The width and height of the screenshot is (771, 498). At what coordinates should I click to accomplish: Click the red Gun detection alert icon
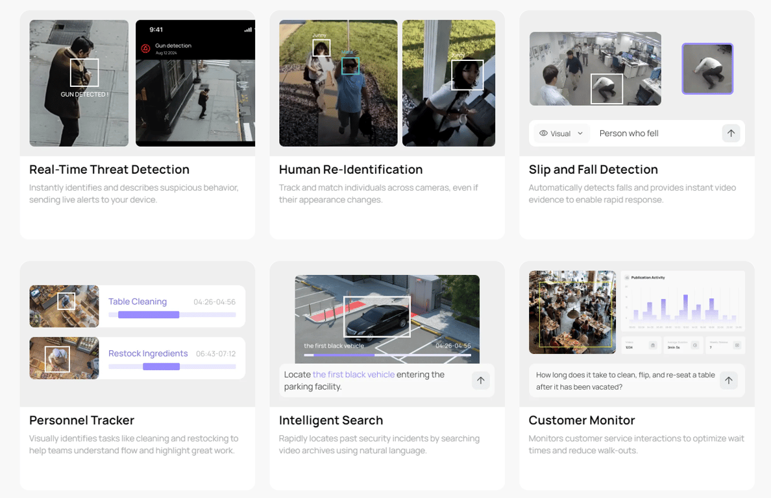click(145, 48)
